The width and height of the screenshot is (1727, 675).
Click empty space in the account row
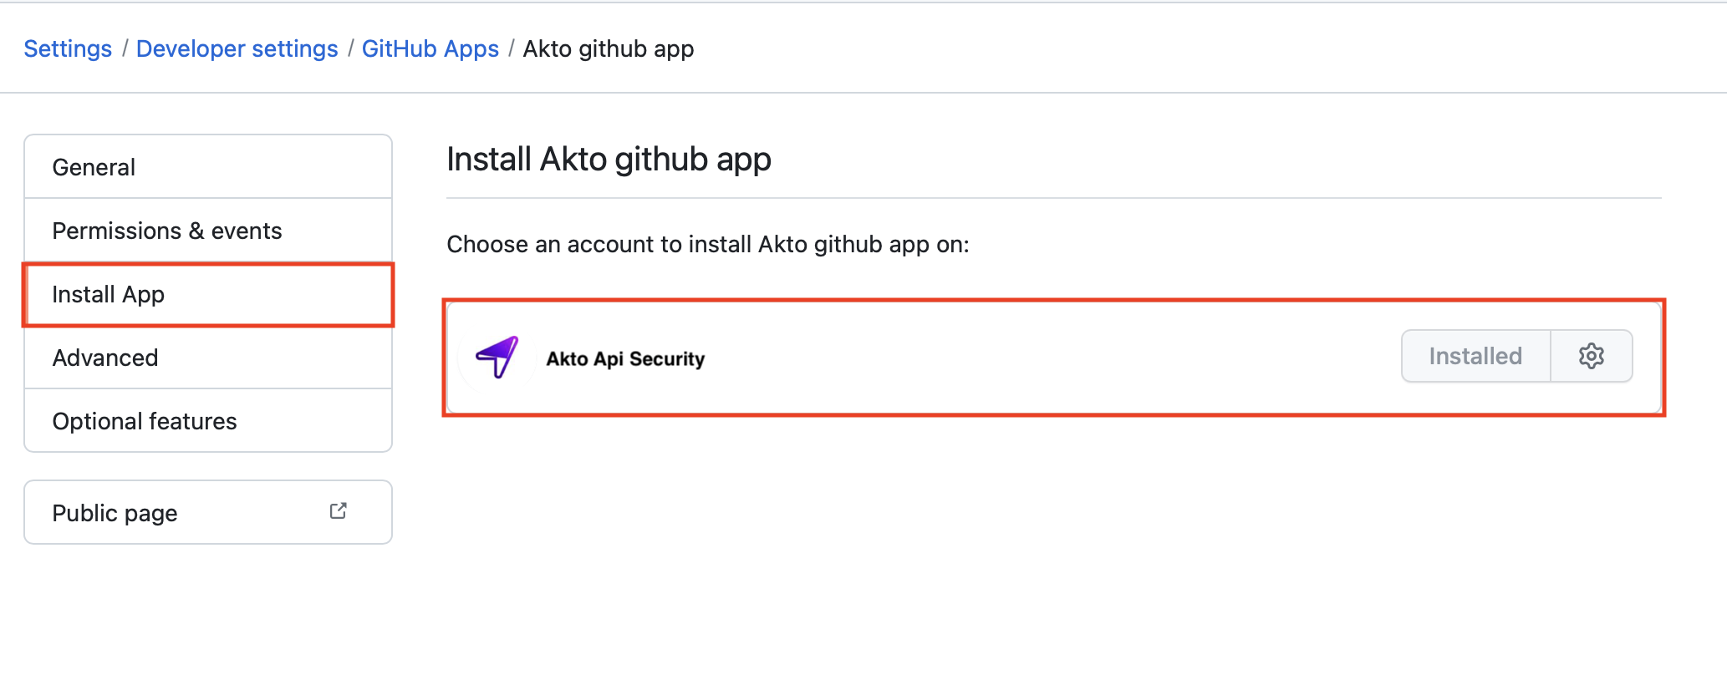(x=1045, y=358)
